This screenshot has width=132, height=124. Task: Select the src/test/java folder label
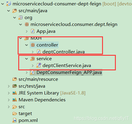pos(32,86)
